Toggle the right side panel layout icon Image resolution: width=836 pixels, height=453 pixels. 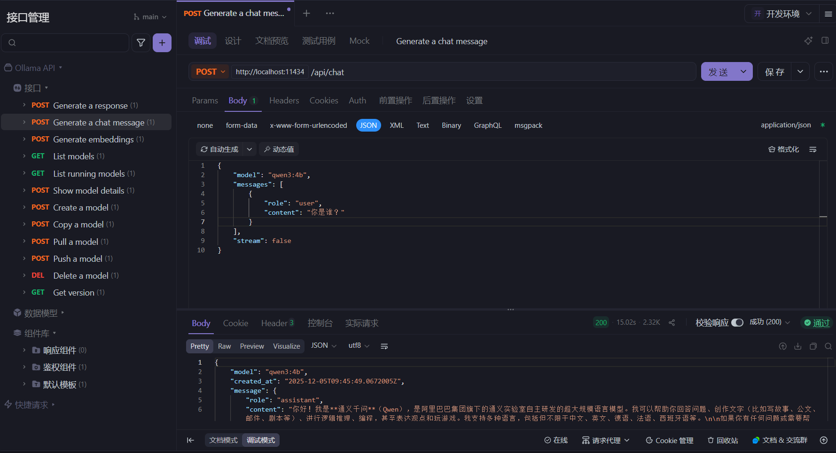coord(825,40)
